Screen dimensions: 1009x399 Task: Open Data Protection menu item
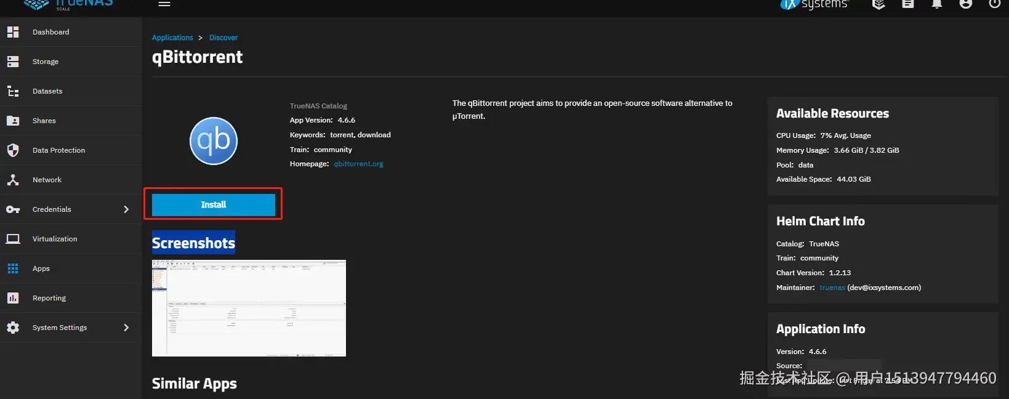coord(71,150)
